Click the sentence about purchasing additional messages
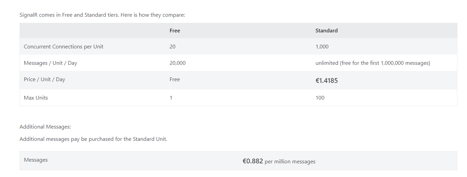This screenshot has width=467, height=177. pos(93,139)
